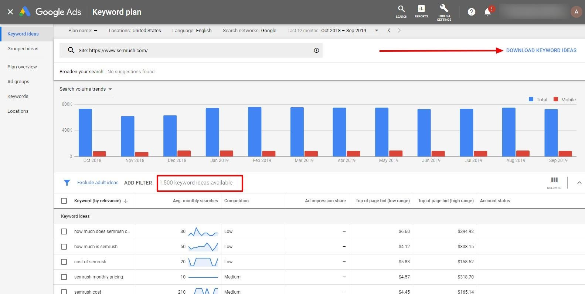Viewport: 585px width, 294px height.
Task: Click Exclude adult ideas filter
Action: point(98,183)
